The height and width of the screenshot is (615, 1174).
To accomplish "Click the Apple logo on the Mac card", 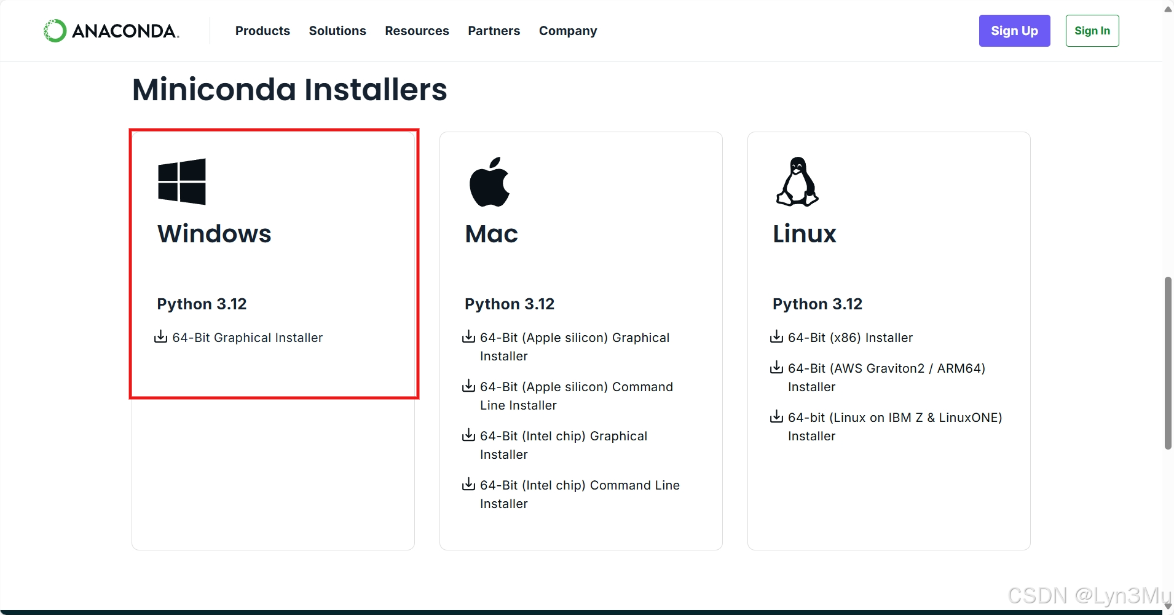I will tap(490, 181).
